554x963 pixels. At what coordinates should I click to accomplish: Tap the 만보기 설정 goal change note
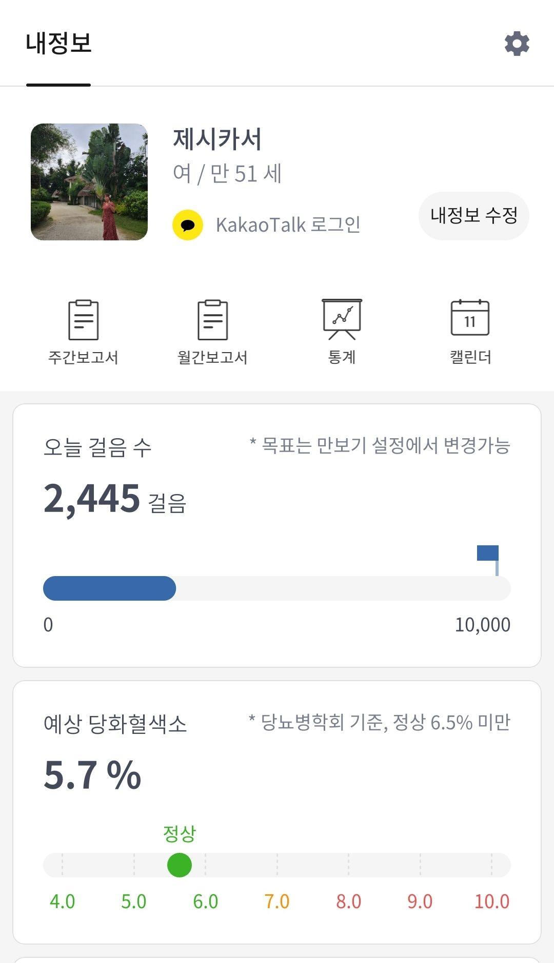(380, 445)
